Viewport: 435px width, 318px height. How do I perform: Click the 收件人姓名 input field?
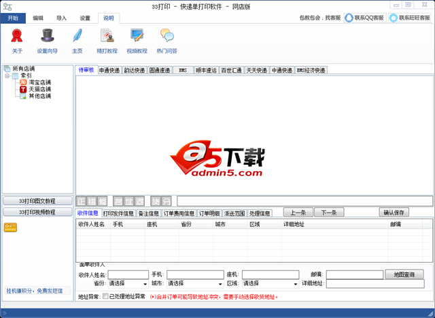point(128,274)
